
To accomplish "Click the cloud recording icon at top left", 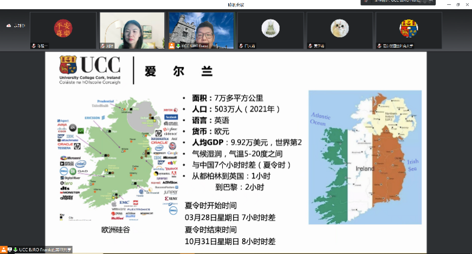I will coord(9,25).
